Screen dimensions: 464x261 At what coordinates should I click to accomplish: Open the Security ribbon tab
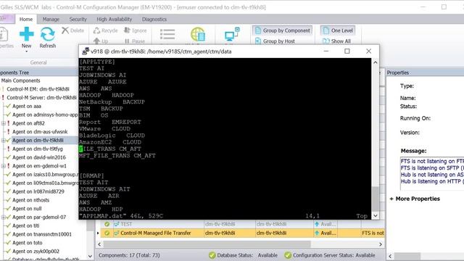78,20
